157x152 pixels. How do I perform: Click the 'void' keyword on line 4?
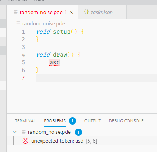click(43, 55)
